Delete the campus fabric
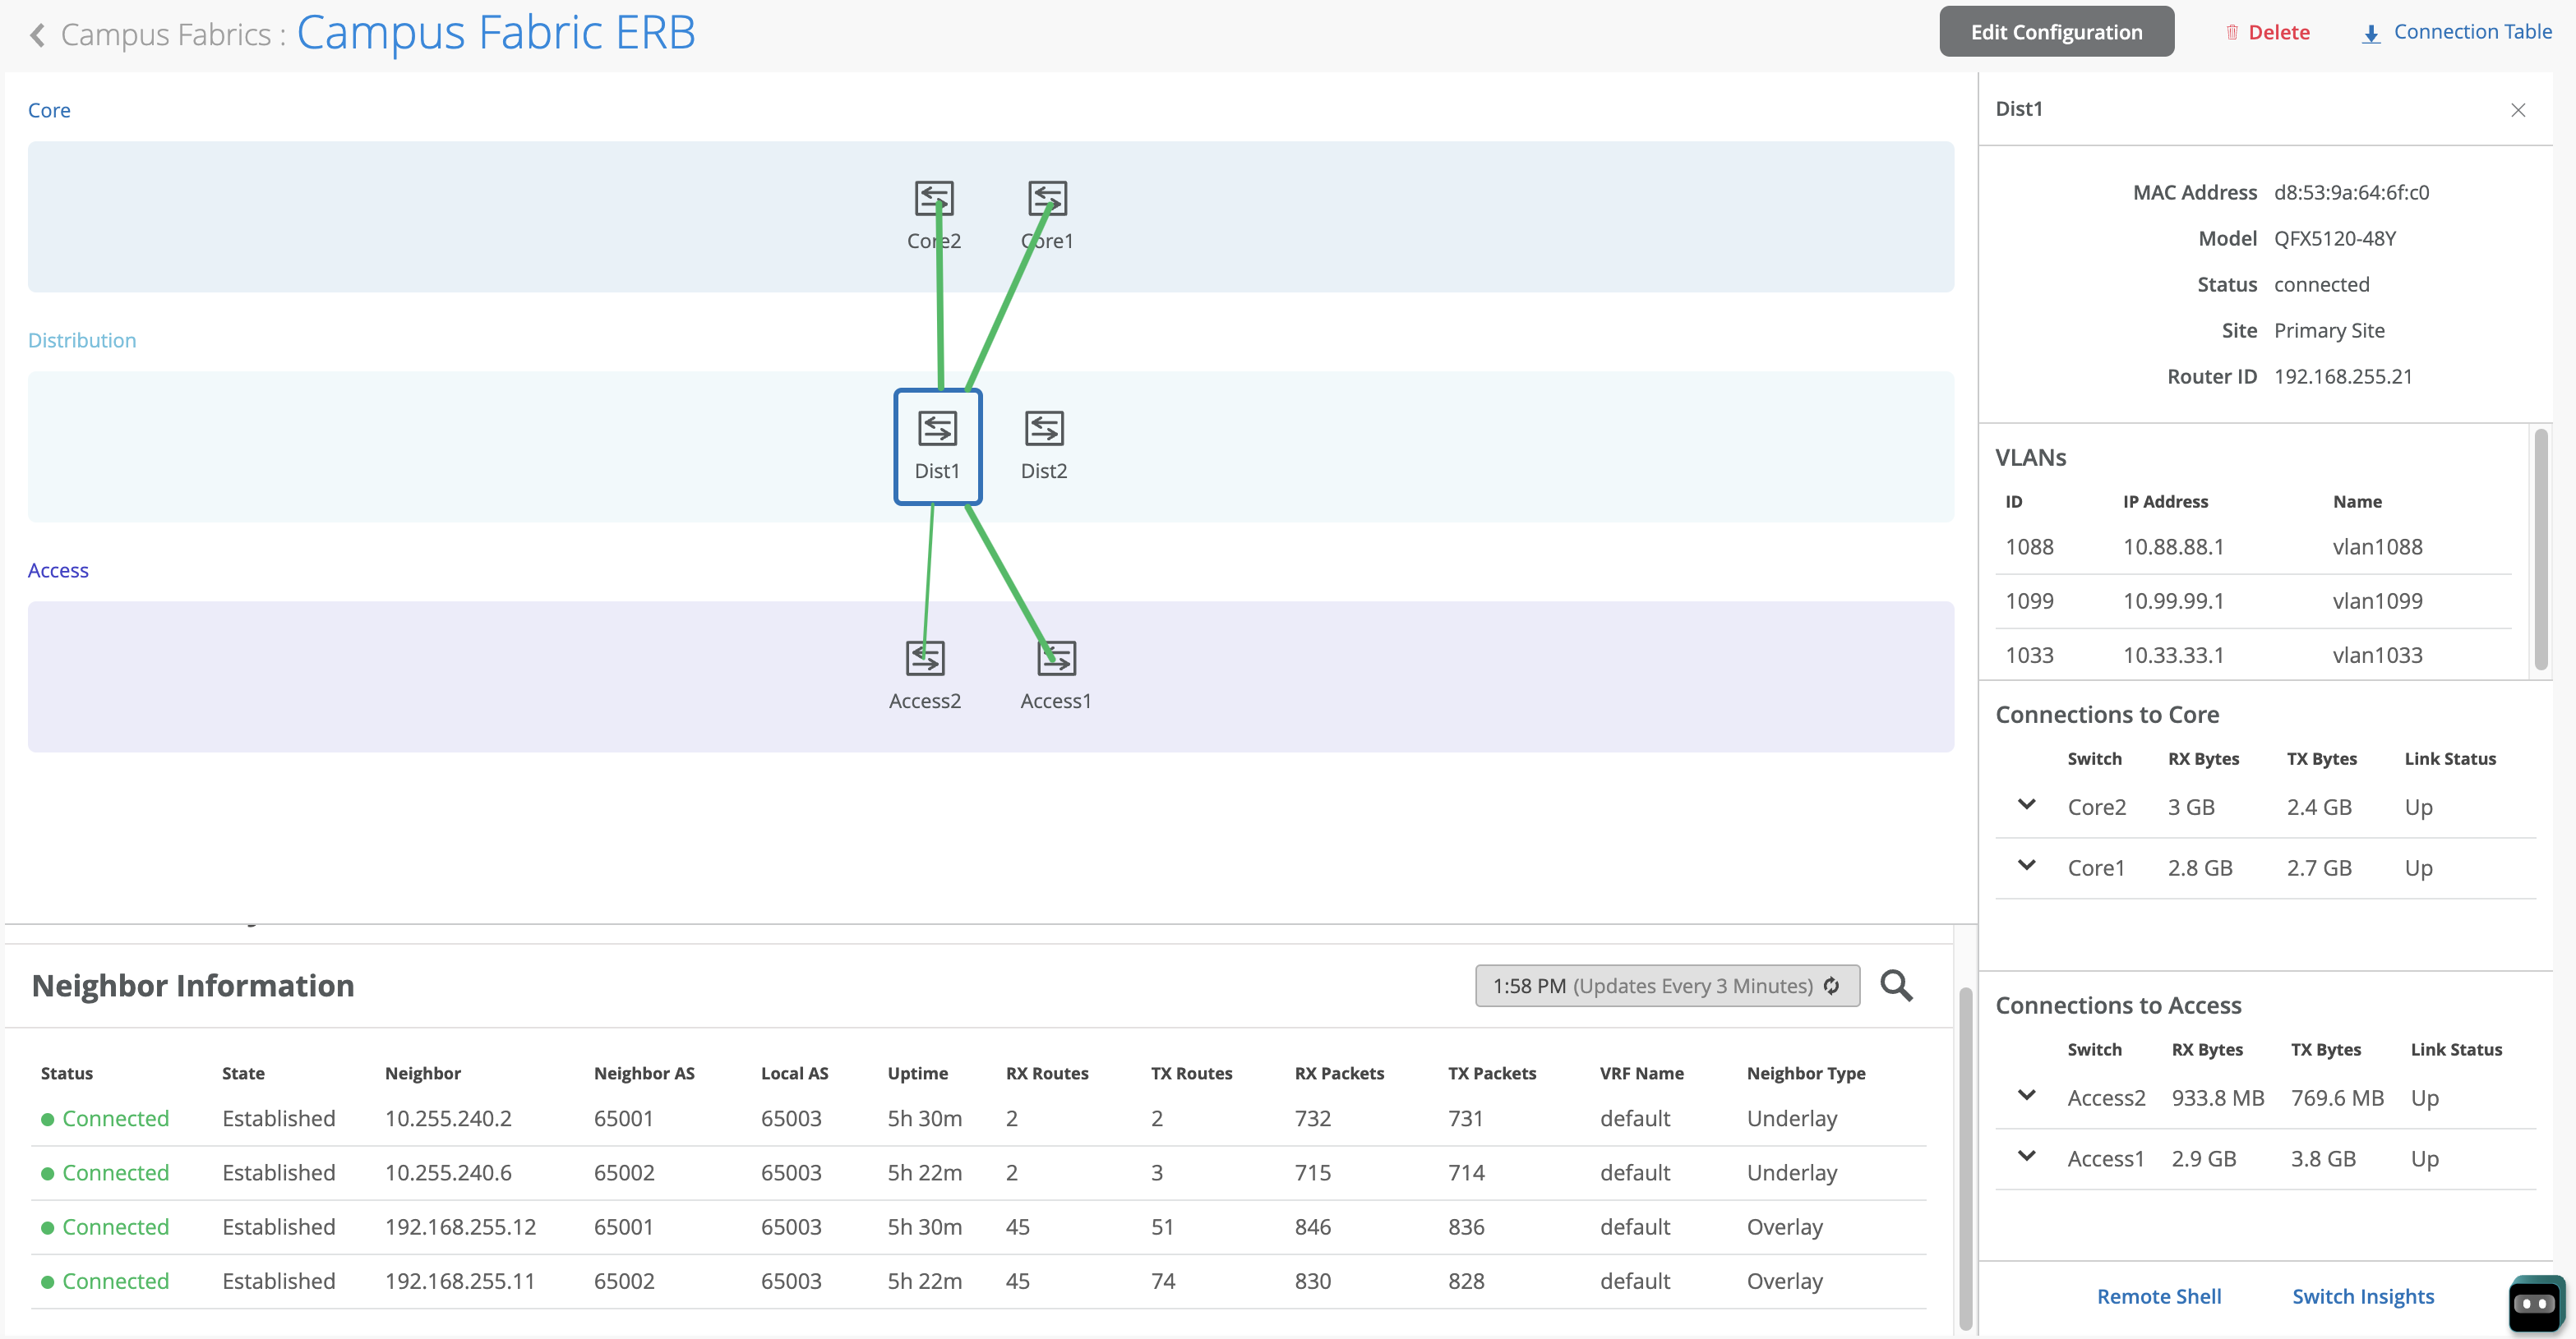This screenshot has height=1339, width=2576. (2267, 32)
